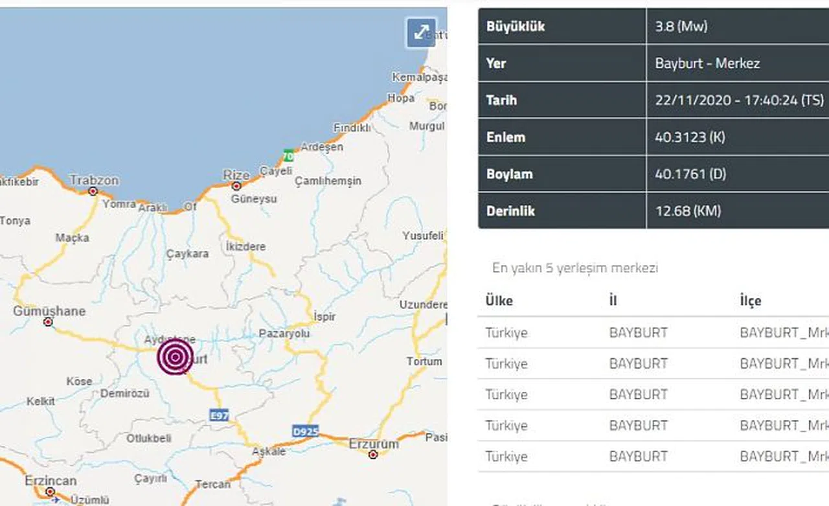Select the Erzurum city marker dot
Image resolution: width=829 pixels, height=506 pixels.
[x=373, y=455]
